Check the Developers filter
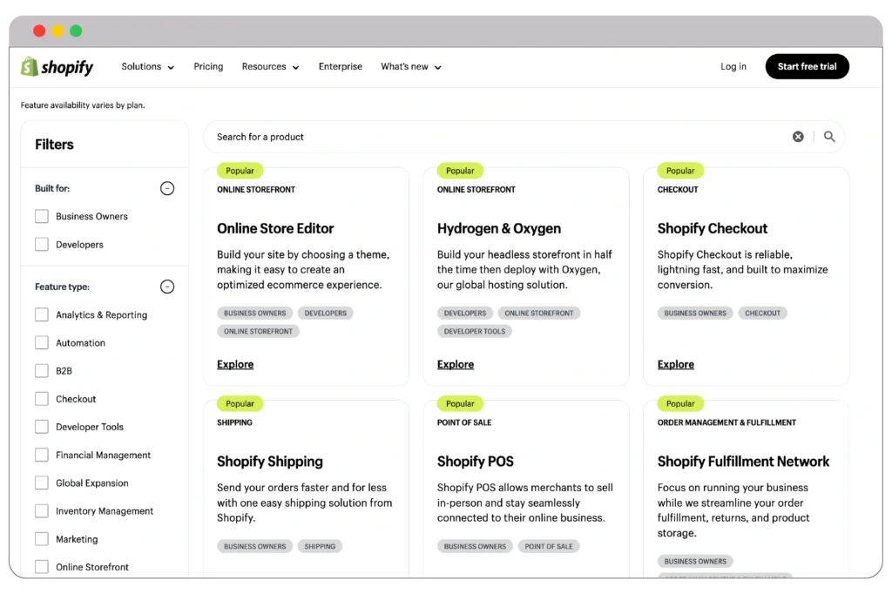892x594 pixels. pos(40,244)
